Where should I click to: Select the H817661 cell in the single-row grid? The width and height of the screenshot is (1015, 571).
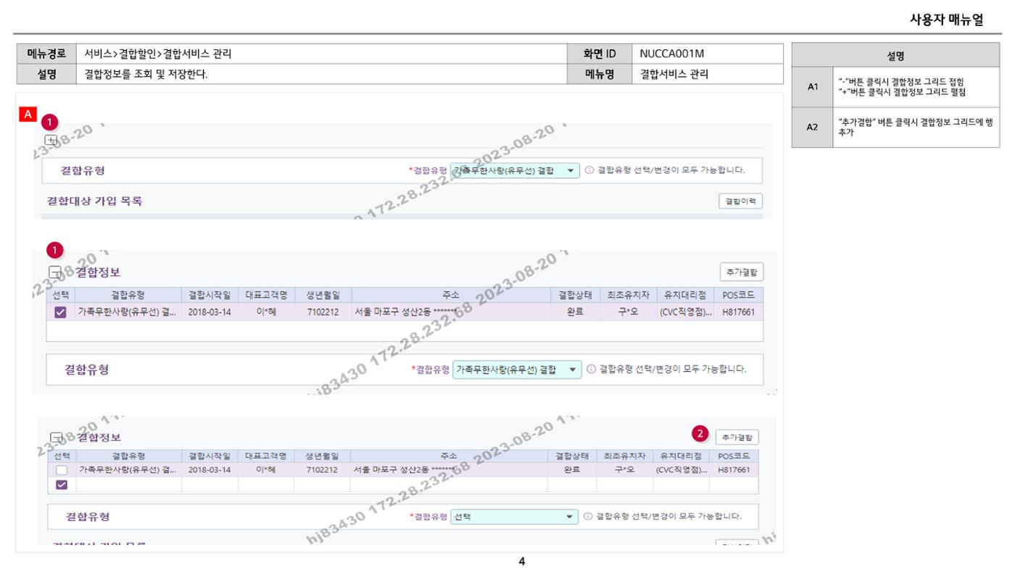pos(739,312)
